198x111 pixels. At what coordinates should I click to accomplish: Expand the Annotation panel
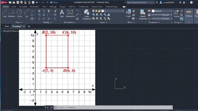tap(70, 22)
